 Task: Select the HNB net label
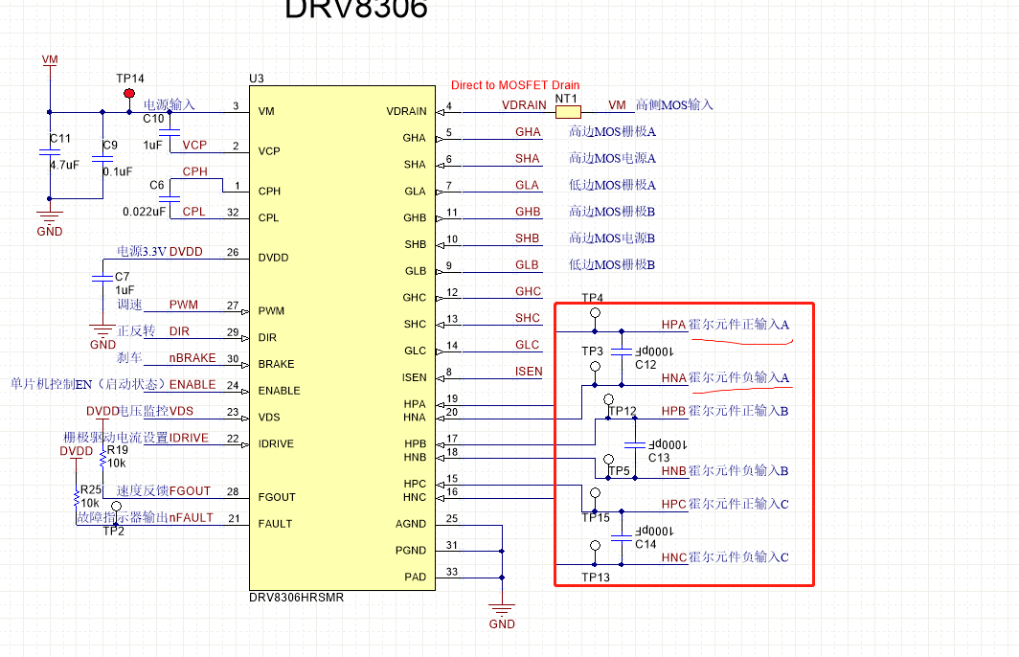tap(674, 470)
